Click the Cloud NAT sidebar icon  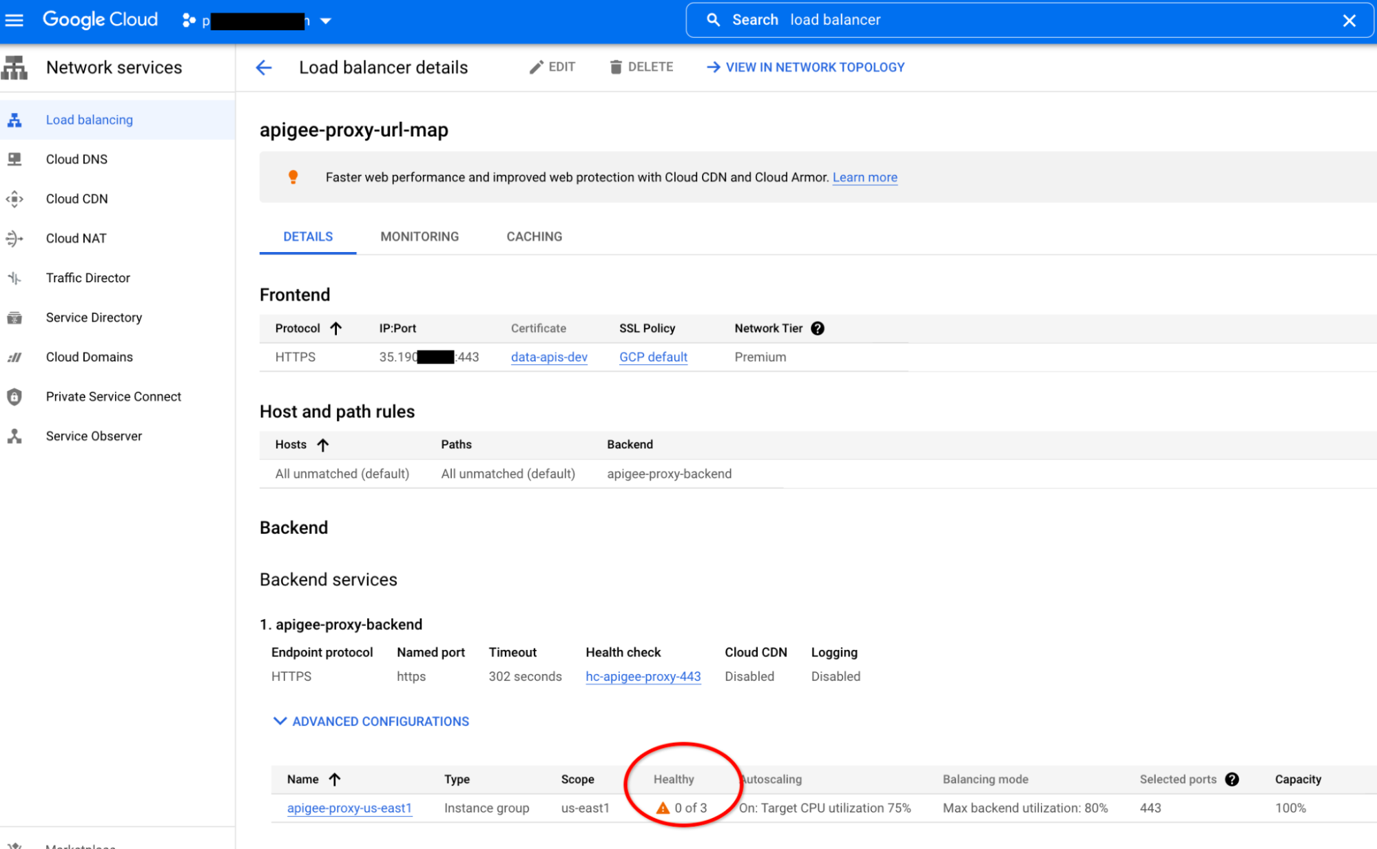click(14, 238)
